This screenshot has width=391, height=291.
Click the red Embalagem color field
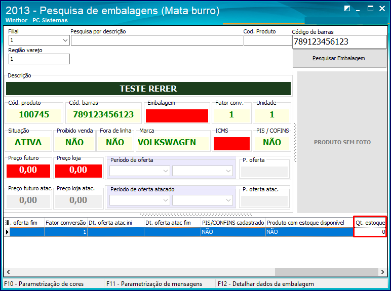click(177, 116)
